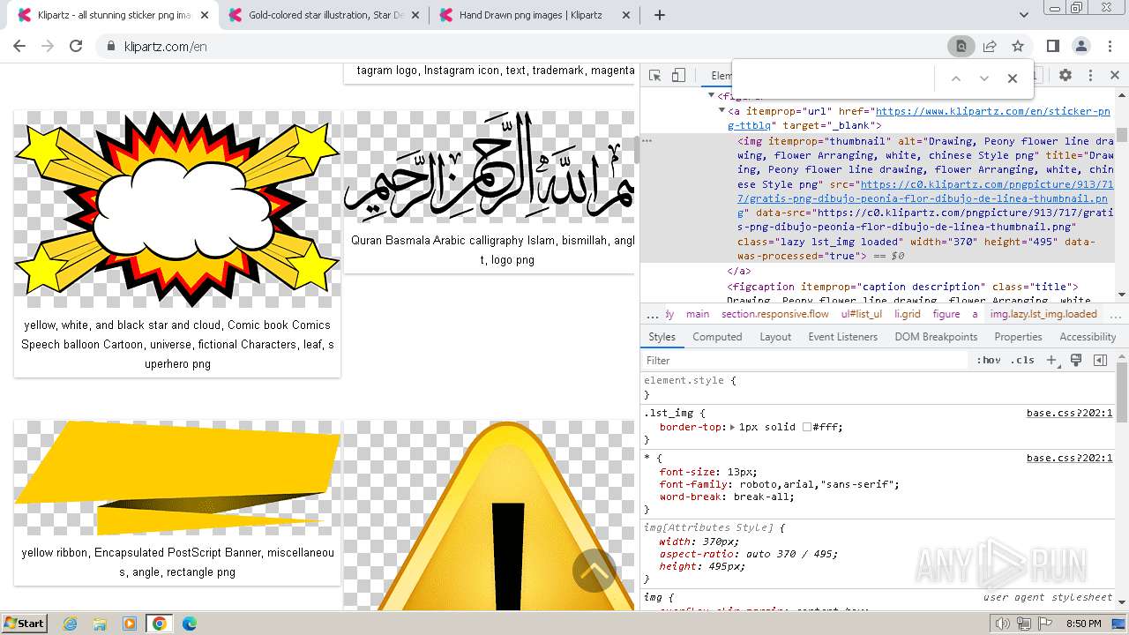Open Microsoft Edge from the taskbar

point(189,624)
